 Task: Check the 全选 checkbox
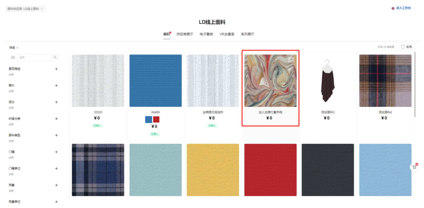click(x=403, y=47)
